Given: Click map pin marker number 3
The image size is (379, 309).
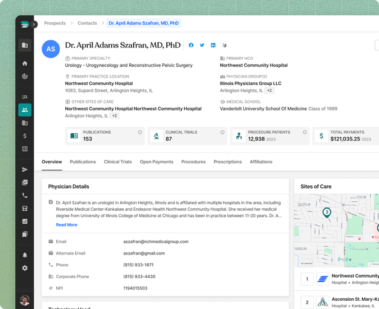Looking at the screenshot, I should [326, 212].
